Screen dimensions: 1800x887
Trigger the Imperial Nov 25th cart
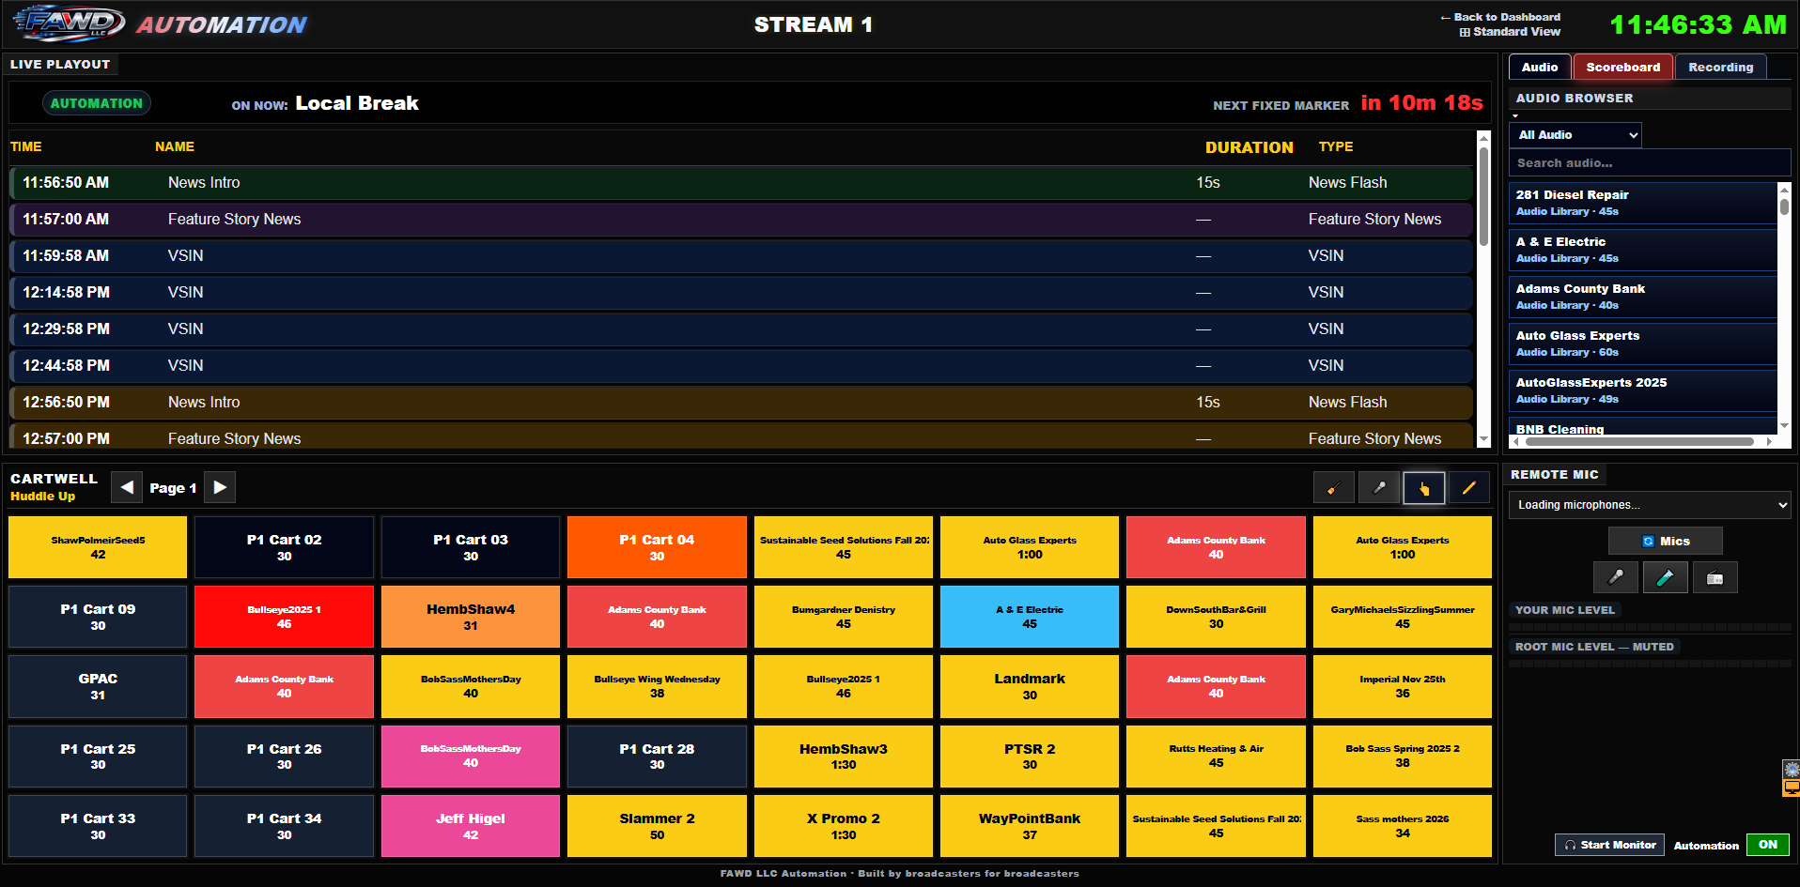pos(1403,686)
